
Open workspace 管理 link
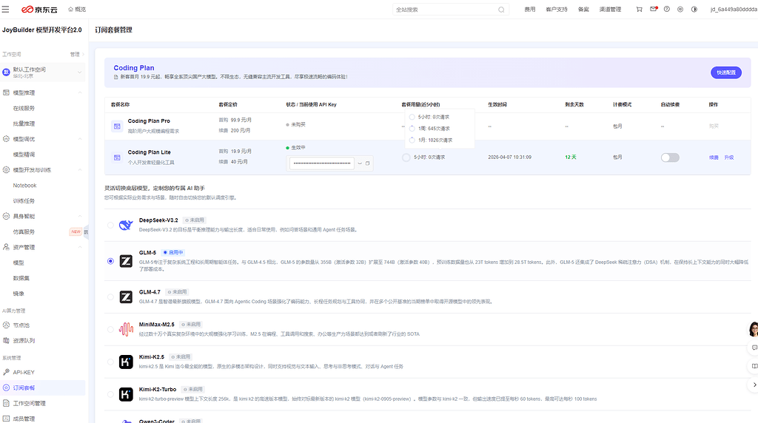[77, 54]
